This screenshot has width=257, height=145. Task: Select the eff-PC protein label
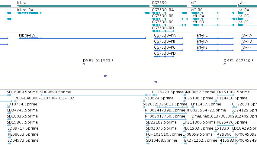202,35
